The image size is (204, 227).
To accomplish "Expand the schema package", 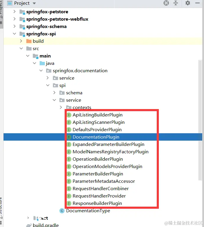I will pyautogui.click(x=54, y=93).
